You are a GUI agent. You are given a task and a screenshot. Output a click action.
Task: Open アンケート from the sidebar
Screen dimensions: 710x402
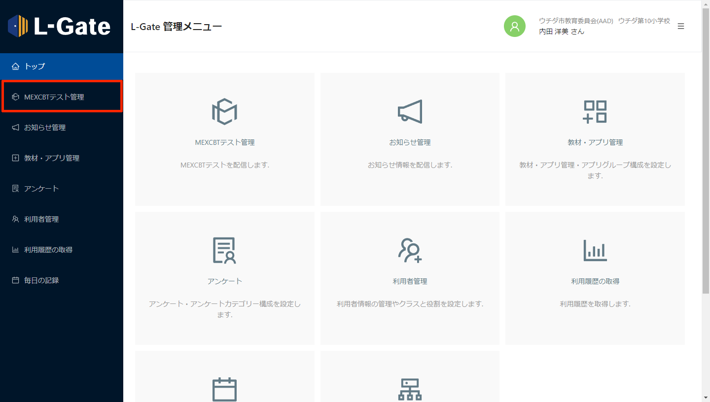[62, 189]
